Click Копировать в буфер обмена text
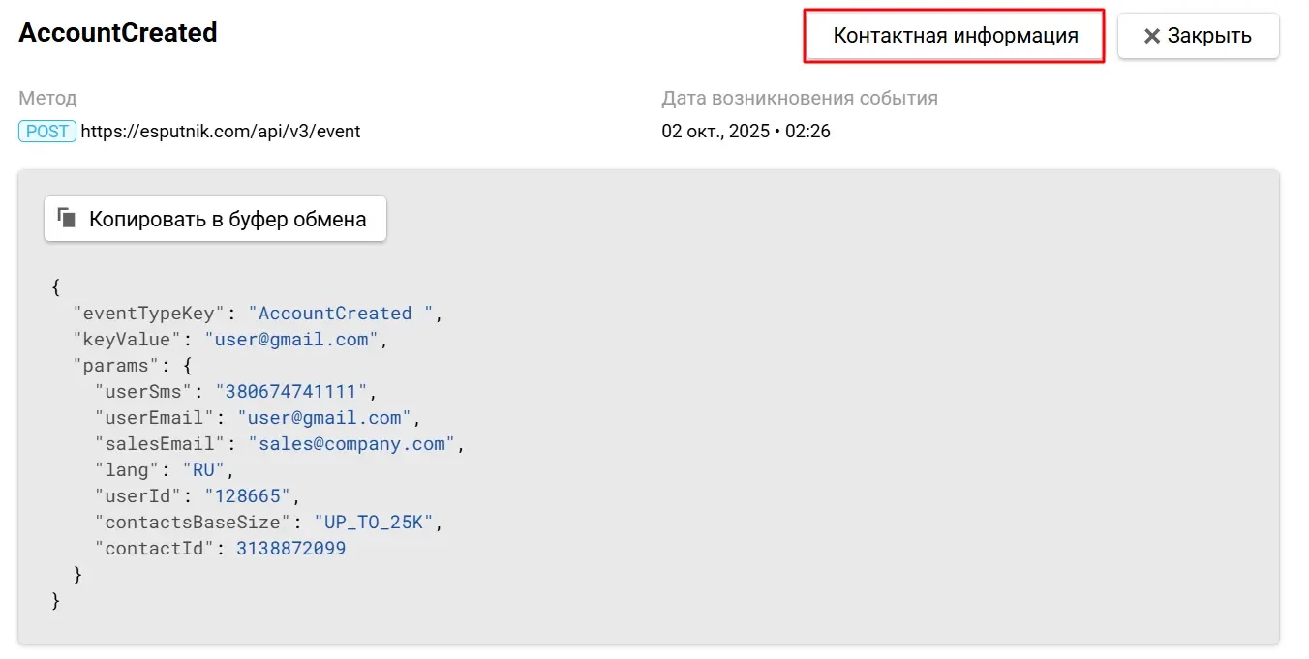Screen dimensions: 1309x659 pyautogui.click(x=228, y=219)
